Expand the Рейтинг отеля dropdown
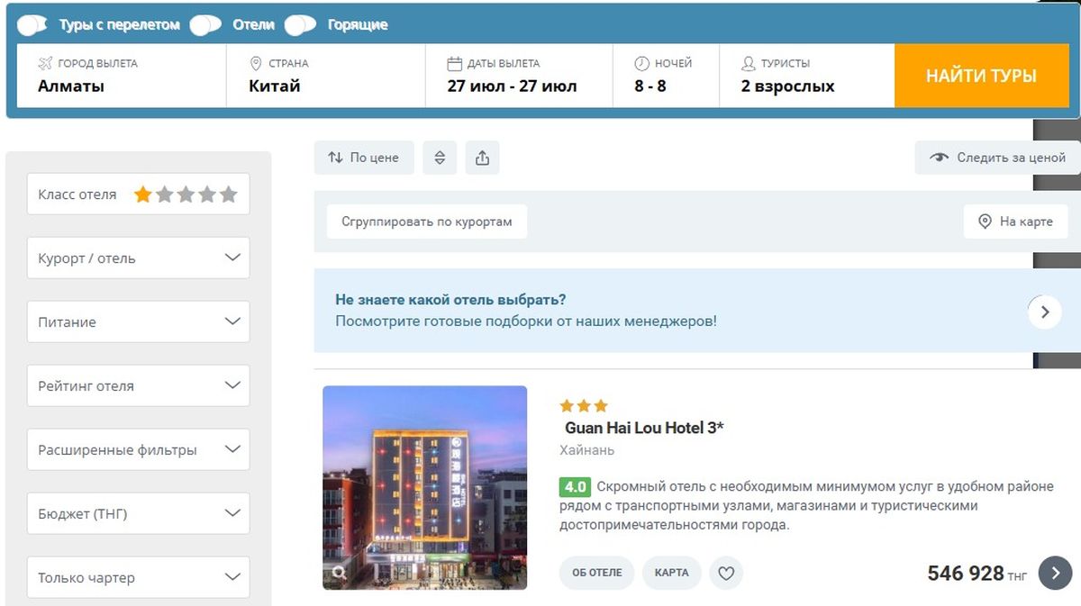 138,385
